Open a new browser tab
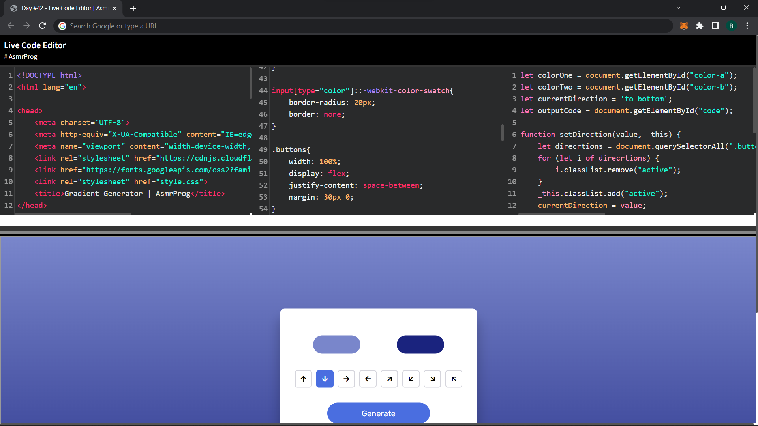Screen dimensions: 758x426 click(x=133, y=8)
